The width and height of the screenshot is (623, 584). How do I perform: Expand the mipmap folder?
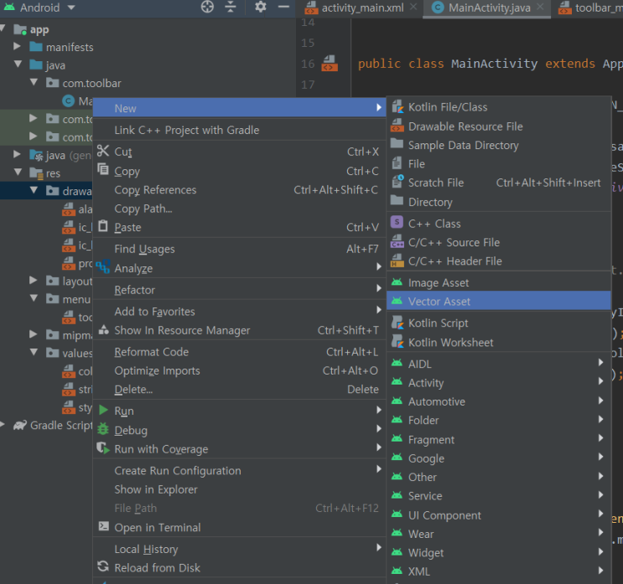point(34,334)
